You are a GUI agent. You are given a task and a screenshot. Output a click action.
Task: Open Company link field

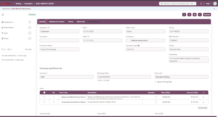tap(146, 40)
